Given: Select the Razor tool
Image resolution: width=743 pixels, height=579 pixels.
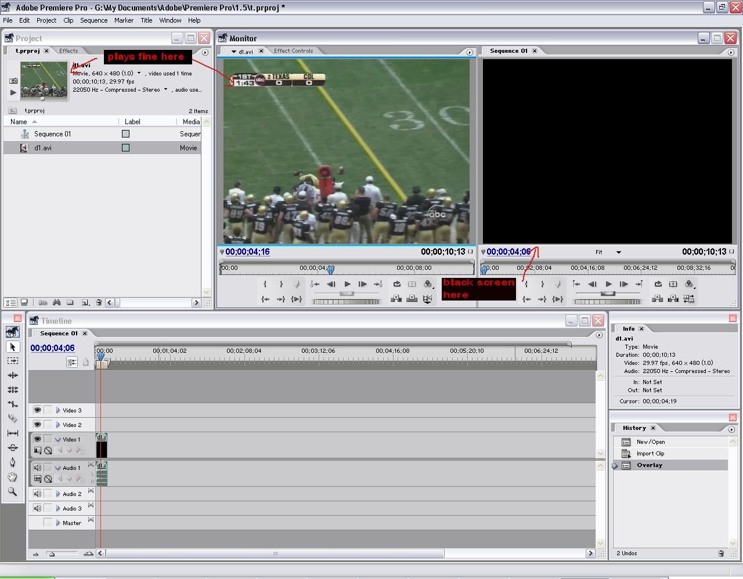Looking at the screenshot, I should (12, 418).
